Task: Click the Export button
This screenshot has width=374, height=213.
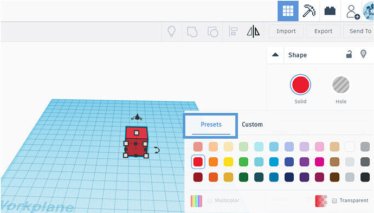Action: coord(323,31)
